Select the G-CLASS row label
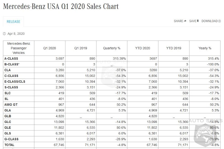 click(x=11, y=139)
